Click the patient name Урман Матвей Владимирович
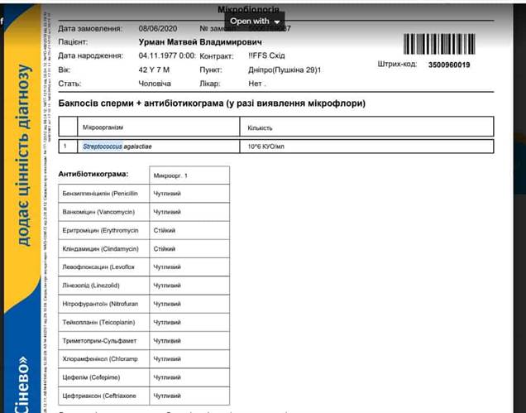Viewport: 526px width, 413px height. pos(200,42)
